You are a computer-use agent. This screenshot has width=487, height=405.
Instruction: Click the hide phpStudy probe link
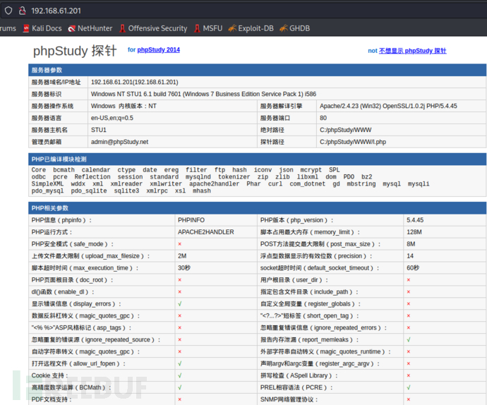(x=412, y=51)
